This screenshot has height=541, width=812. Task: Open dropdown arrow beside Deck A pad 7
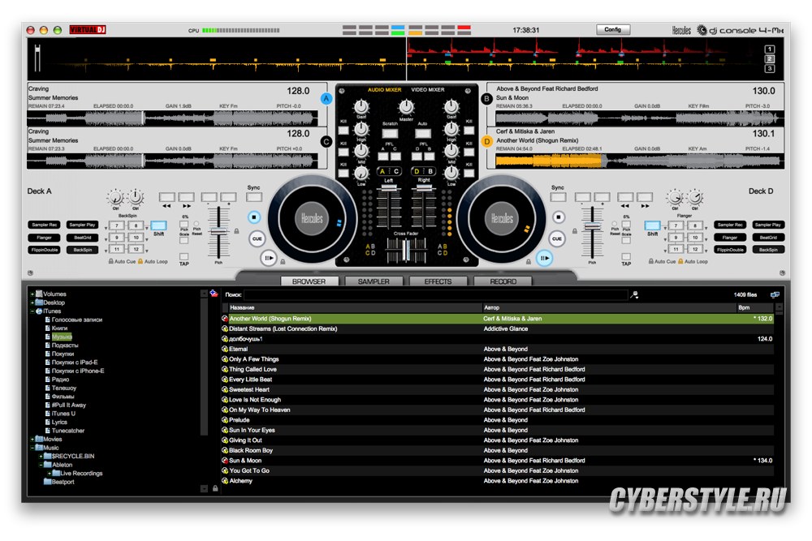106,228
